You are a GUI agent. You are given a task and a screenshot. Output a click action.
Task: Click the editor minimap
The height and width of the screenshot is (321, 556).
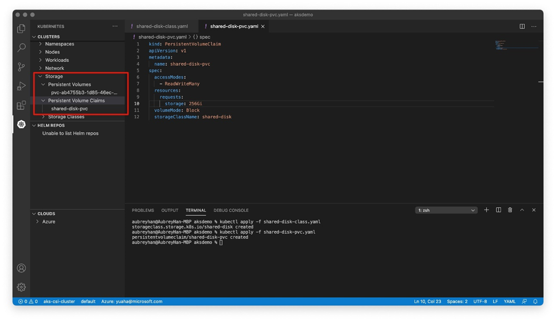[516, 45]
